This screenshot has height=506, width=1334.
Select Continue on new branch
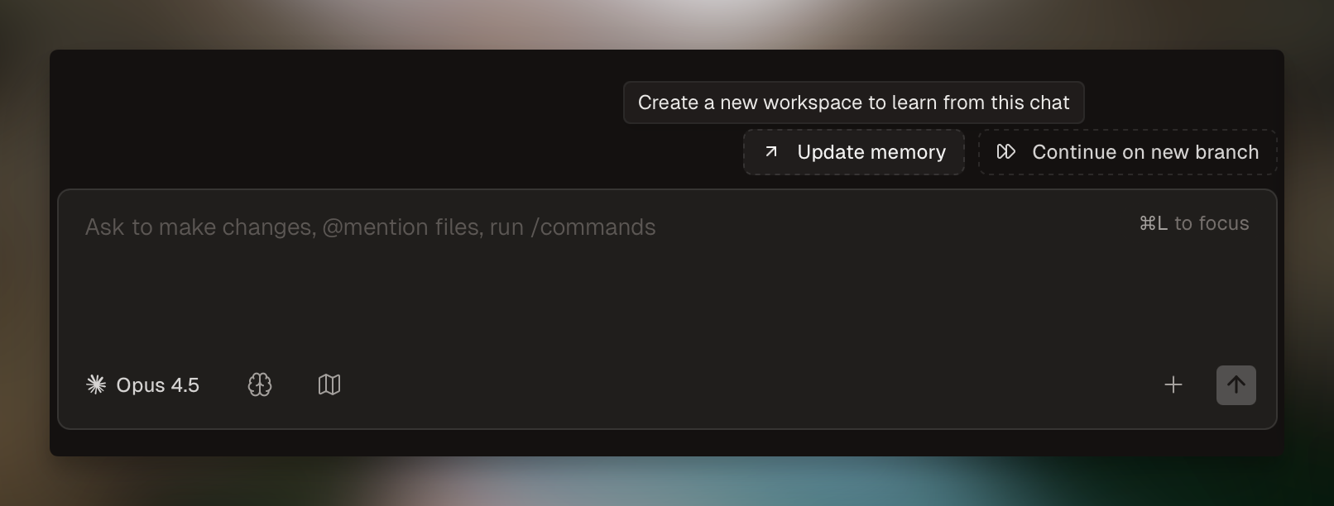[x=1144, y=152]
